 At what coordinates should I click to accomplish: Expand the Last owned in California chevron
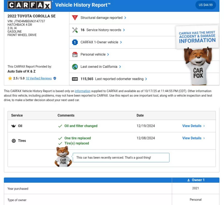120,67
